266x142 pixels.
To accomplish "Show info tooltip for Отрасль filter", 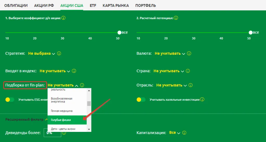I will tap(190, 85).
